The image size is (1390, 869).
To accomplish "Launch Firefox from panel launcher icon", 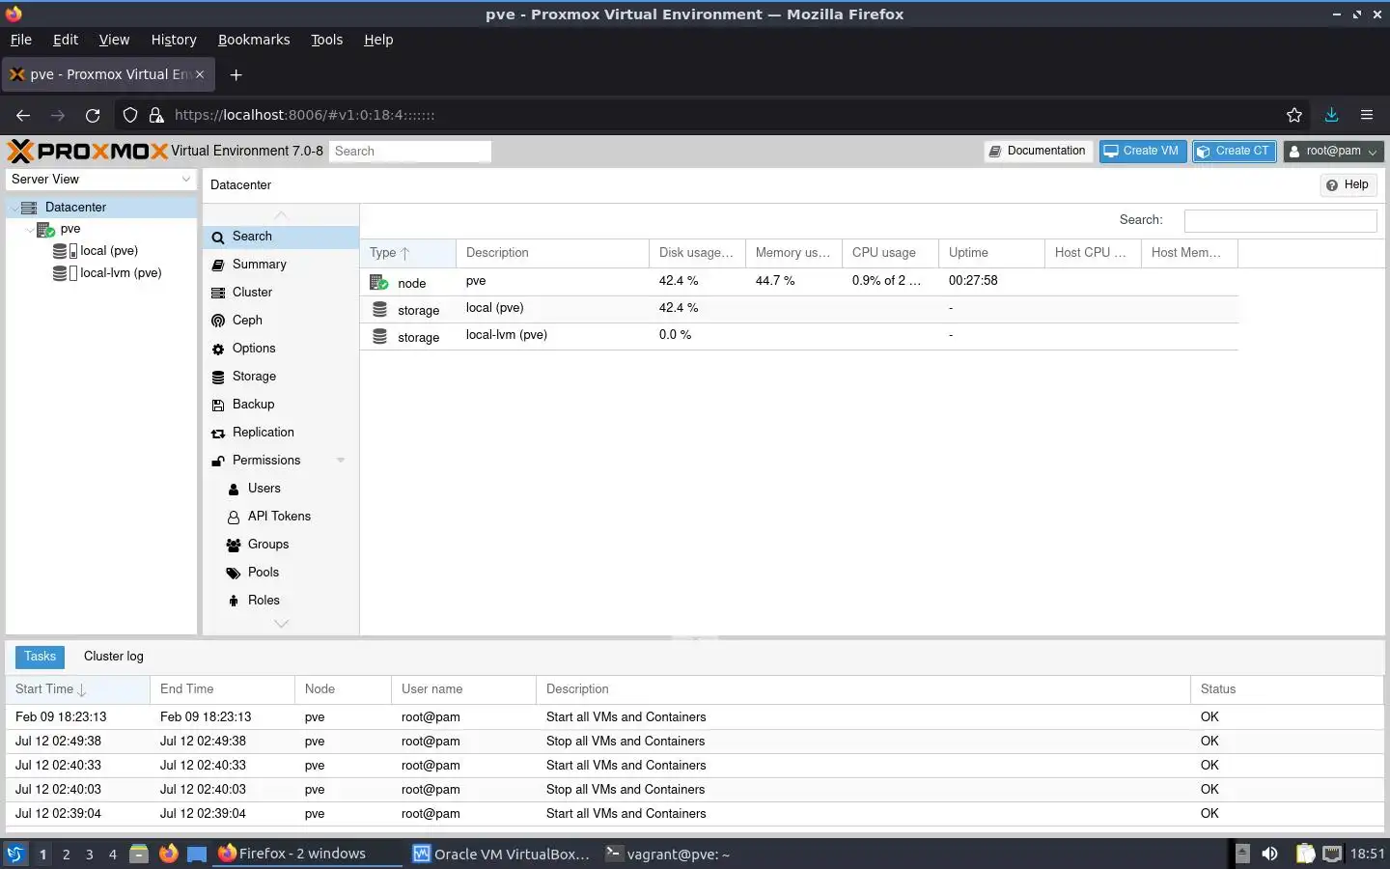I will [x=168, y=854].
